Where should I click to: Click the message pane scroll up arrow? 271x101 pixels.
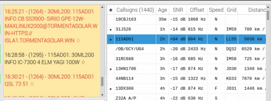coord(102,7)
